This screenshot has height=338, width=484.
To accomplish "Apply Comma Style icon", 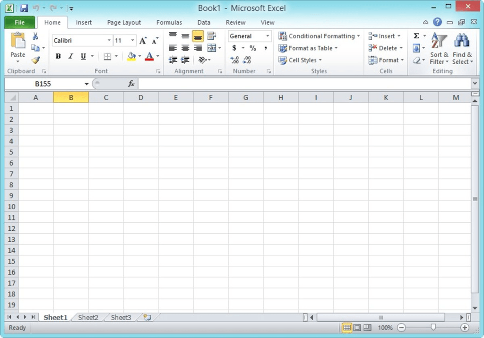I will (x=266, y=48).
